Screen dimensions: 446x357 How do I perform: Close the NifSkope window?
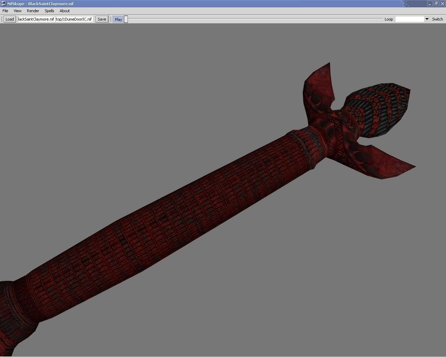point(442,3)
